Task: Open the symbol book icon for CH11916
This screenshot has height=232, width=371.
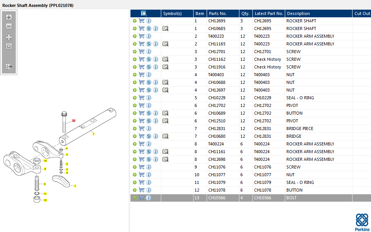Action: point(165,67)
